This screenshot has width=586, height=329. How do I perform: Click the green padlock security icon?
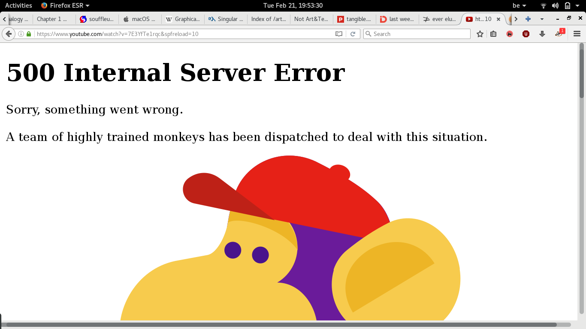point(29,34)
